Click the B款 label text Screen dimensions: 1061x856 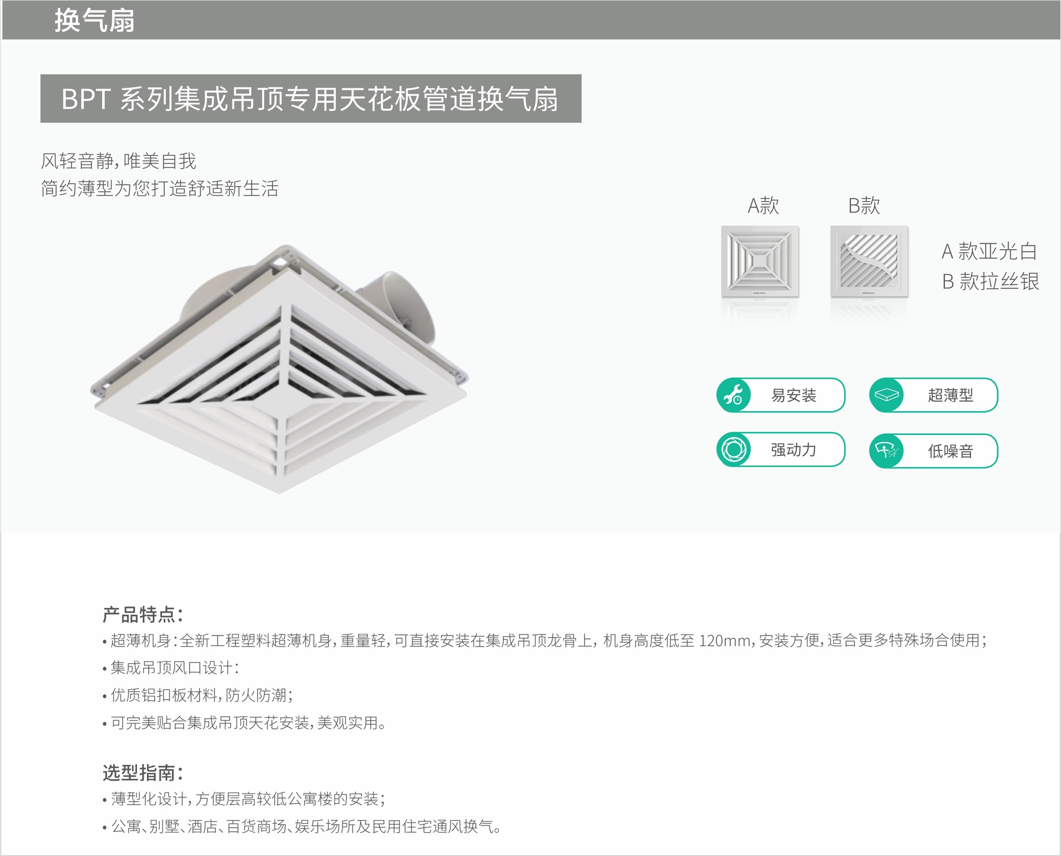pyautogui.click(x=864, y=206)
